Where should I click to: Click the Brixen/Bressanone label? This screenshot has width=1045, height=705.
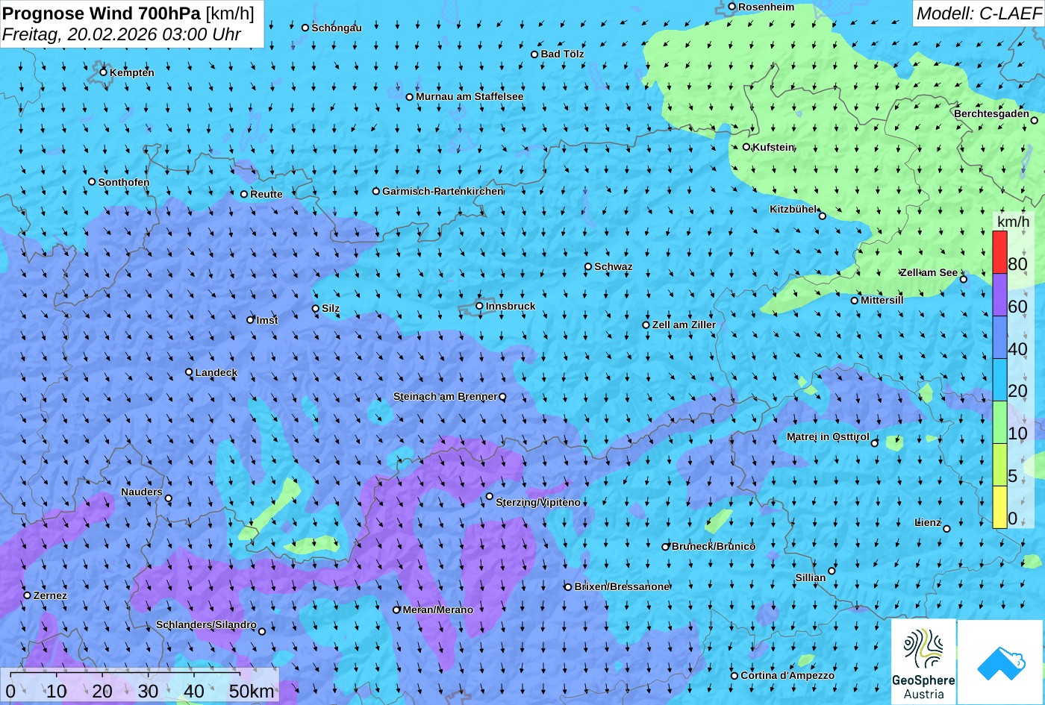(x=622, y=586)
